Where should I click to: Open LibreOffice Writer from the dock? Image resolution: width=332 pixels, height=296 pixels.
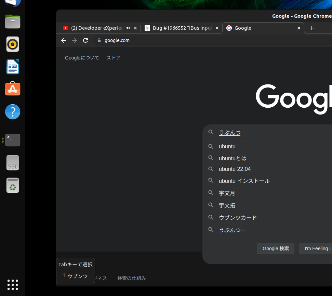[x=13, y=67]
